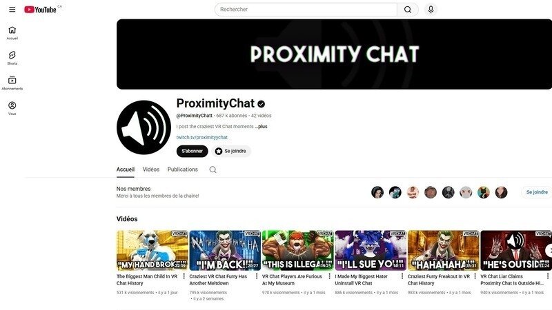
Task: Open "I'M BACK!!" Joker video thumbnail
Action: tap(225, 250)
